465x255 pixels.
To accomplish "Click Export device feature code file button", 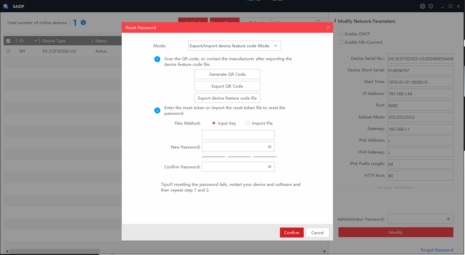I will coord(227,98).
